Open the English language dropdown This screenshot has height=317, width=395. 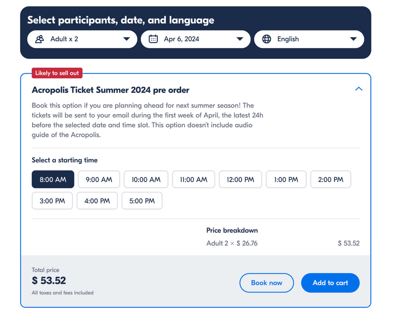309,39
